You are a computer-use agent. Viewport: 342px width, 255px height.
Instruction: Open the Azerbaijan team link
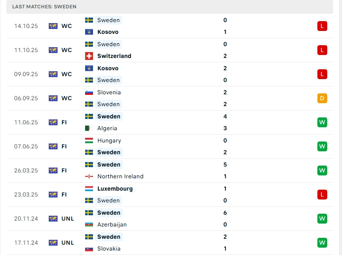pyautogui.click(x=112, y=225)
